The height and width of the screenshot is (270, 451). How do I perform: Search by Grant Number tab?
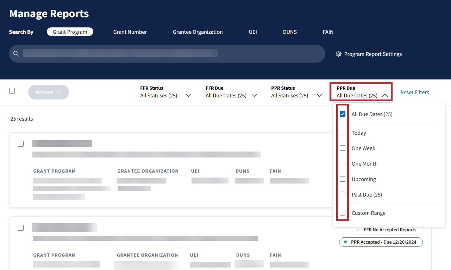(130, 32)
